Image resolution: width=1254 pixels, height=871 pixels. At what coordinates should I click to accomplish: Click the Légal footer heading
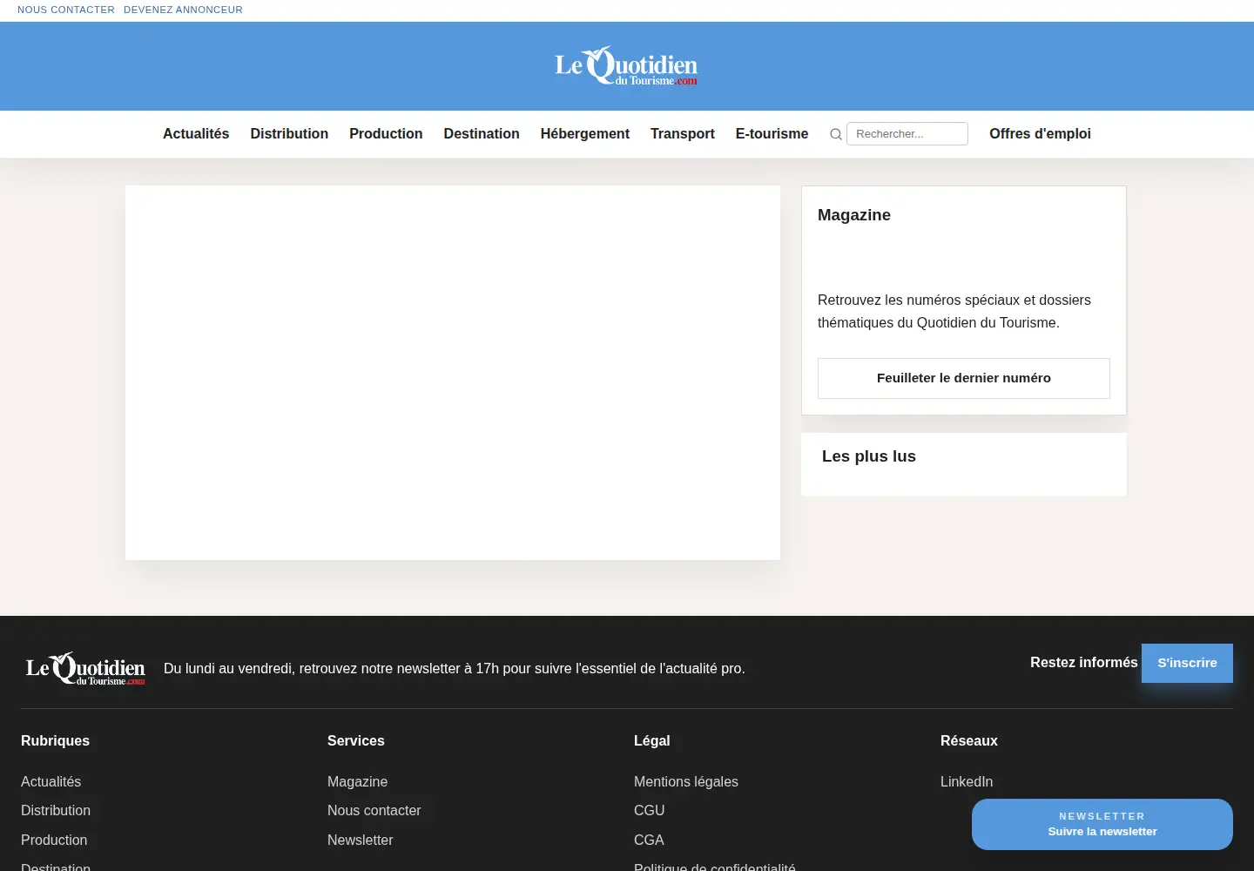[651, 740]
